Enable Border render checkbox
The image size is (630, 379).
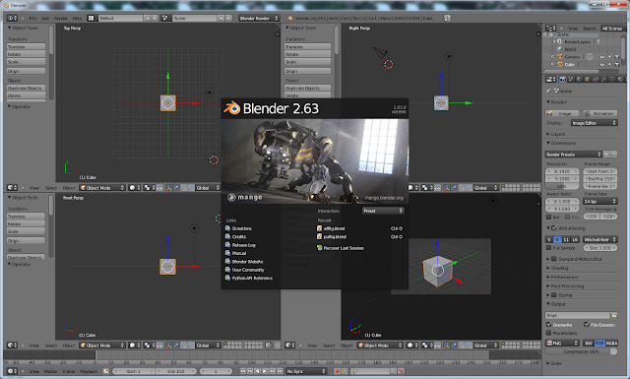click(x=549, y=217)
